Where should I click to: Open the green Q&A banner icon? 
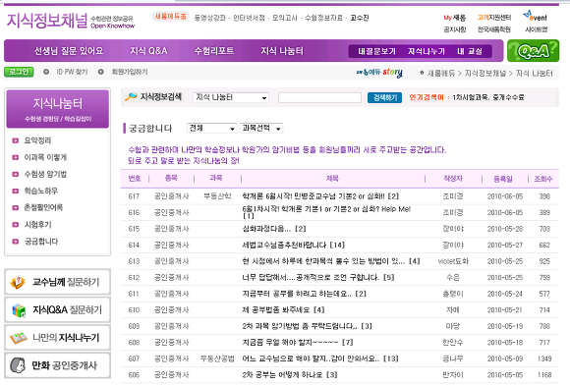(533, 51)
